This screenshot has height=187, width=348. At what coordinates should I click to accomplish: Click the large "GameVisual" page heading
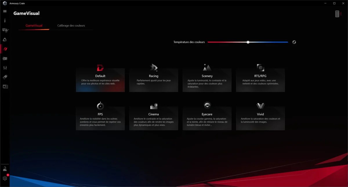(26, 13)
